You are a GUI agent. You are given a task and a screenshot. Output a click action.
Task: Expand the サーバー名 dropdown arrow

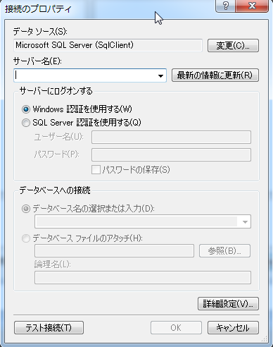coord(160,75)
